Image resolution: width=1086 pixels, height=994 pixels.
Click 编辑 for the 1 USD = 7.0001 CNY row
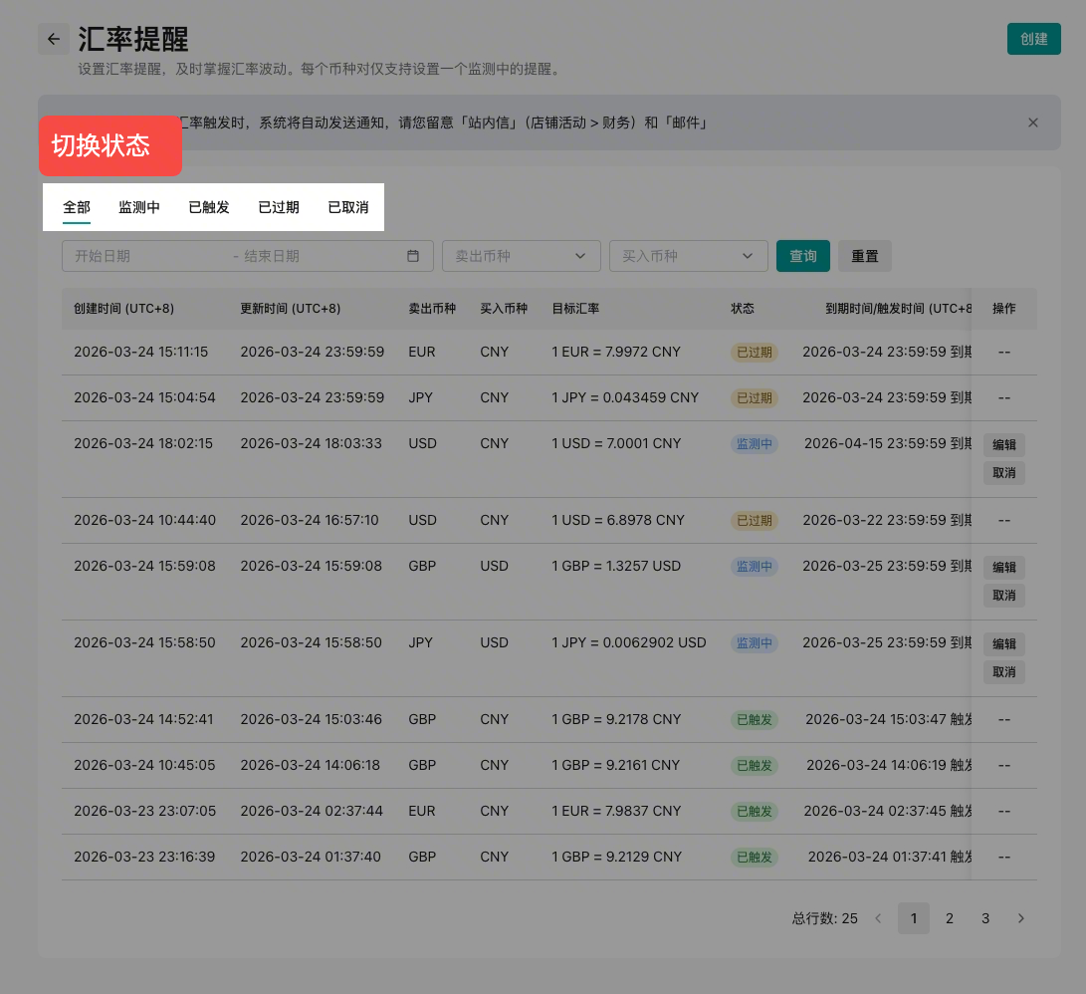[x=1003, y=445]
